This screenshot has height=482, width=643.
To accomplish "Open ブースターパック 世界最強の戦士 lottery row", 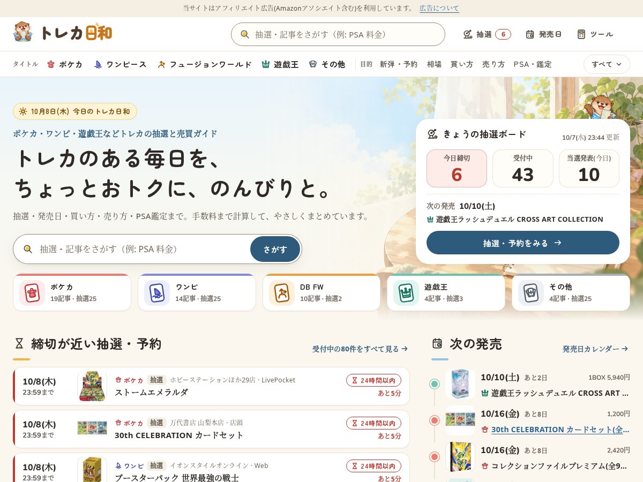I will (211, 468).
